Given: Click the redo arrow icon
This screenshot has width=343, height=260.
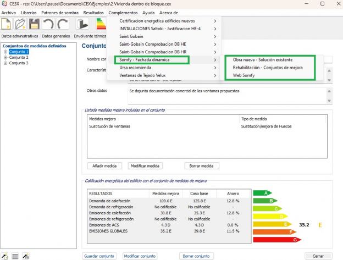Looking at the screenshot, I should click(x=63, y=24).
